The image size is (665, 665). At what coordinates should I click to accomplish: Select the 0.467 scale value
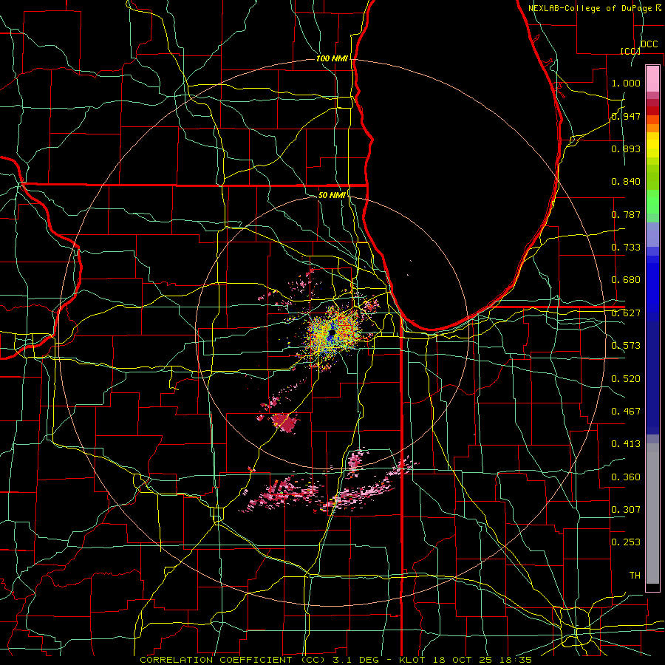[x=626, y=412]
